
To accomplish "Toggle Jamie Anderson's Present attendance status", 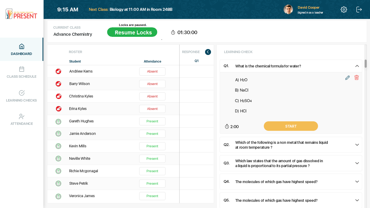I will [152, 134].
